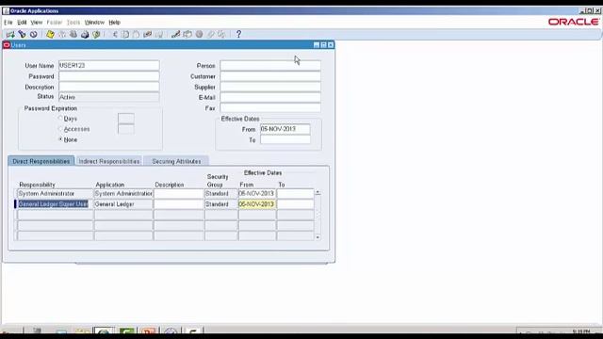
Task: Open the Edit menu
Action: [22, 23]
